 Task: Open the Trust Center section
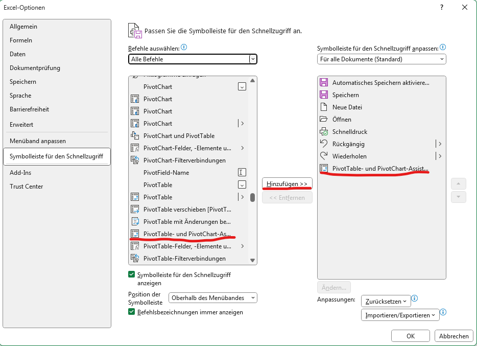tap(27, 187)
